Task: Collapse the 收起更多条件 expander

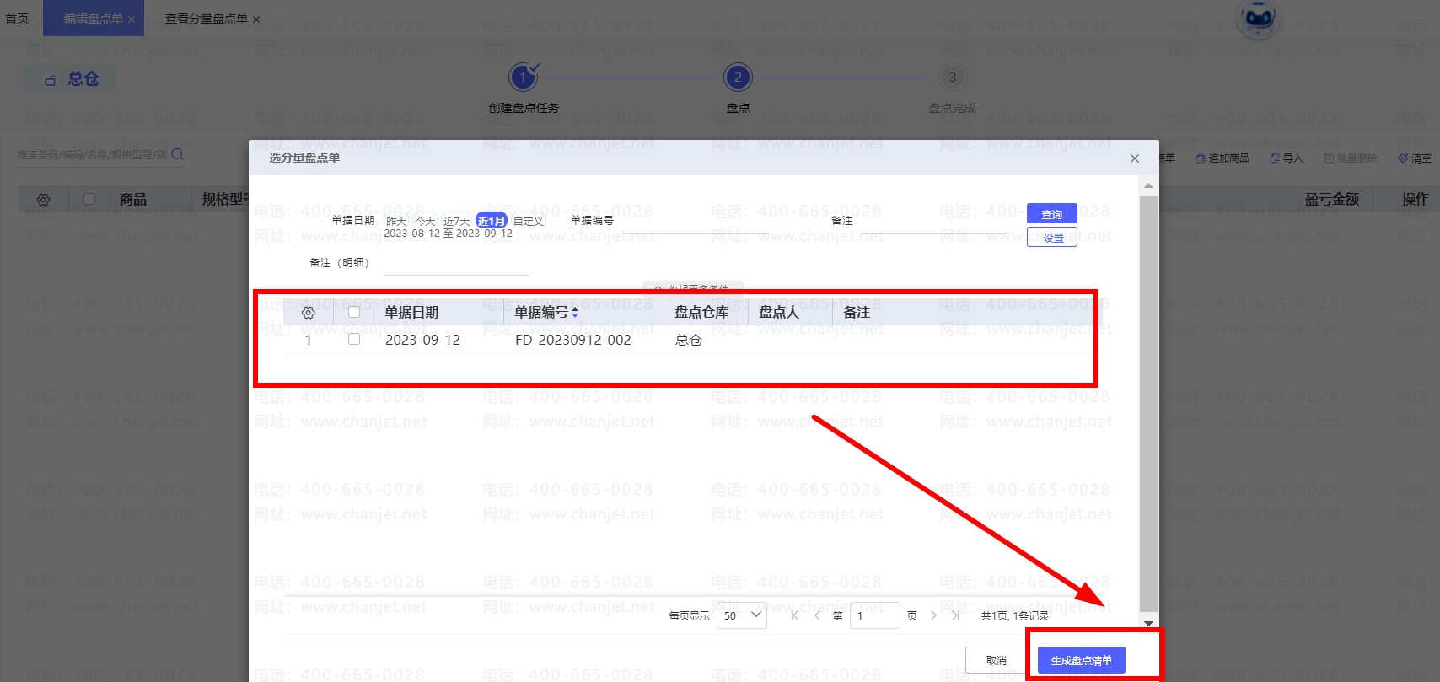Action: [x=692, y=287]
